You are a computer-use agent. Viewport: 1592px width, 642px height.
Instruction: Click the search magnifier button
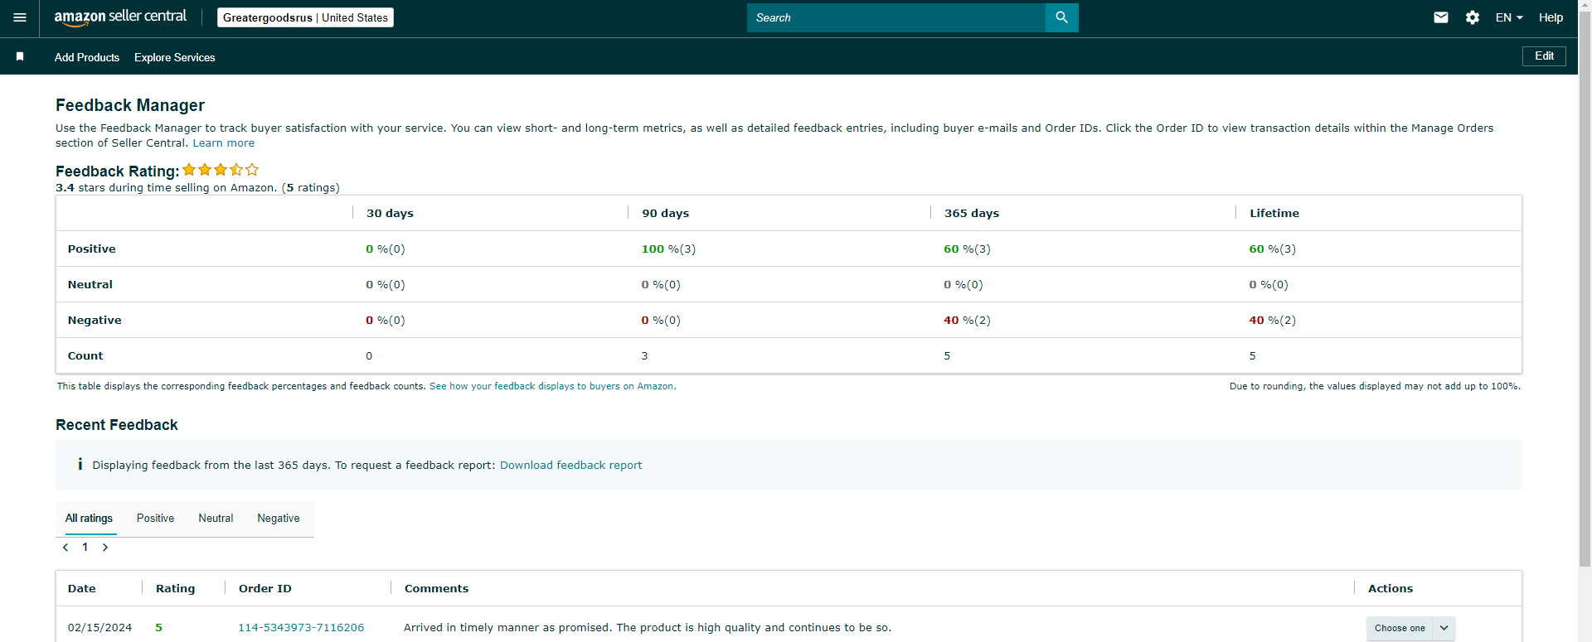[1061, 17]
